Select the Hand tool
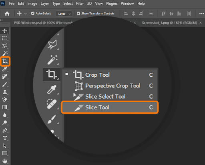The image size is (205, 165). (5, 161)
